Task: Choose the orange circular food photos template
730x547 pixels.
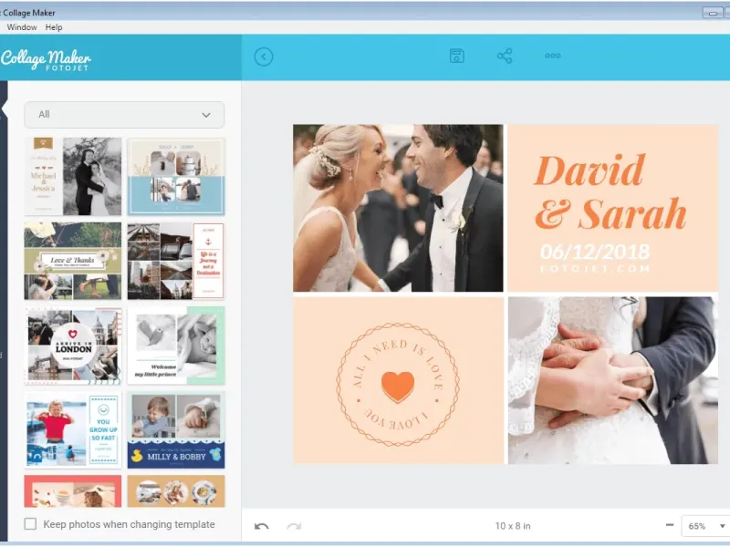Action: [x=176, y=490]
